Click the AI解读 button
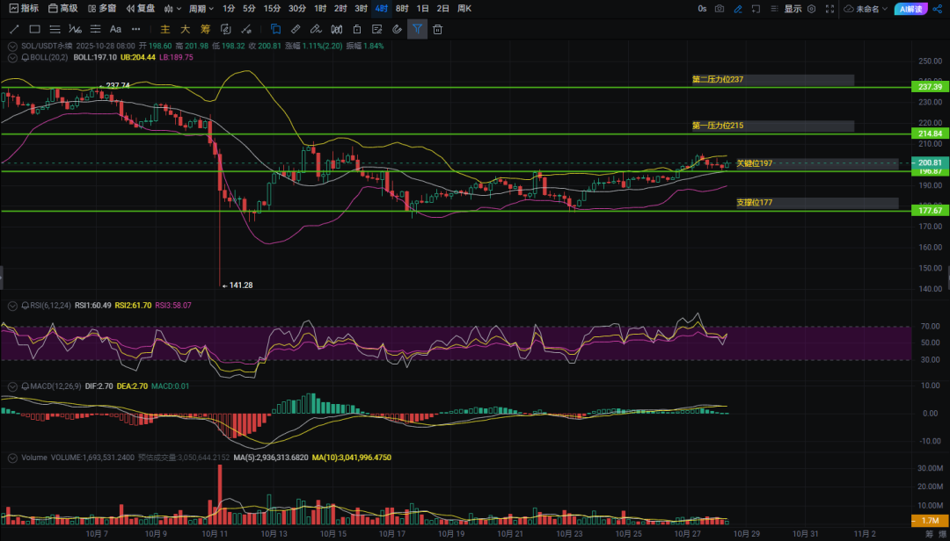950x541 pixels. (x=910, y=9)
